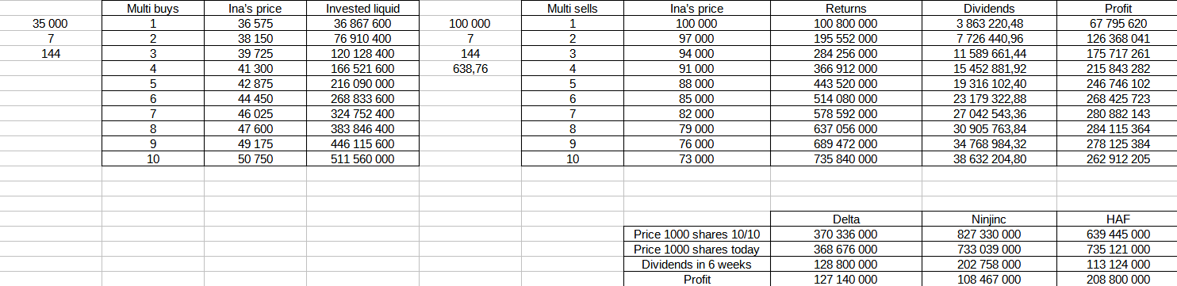Click HAF profit cell 208 800 000
Screen dimensions: 1177x286
pos(1118,280)
